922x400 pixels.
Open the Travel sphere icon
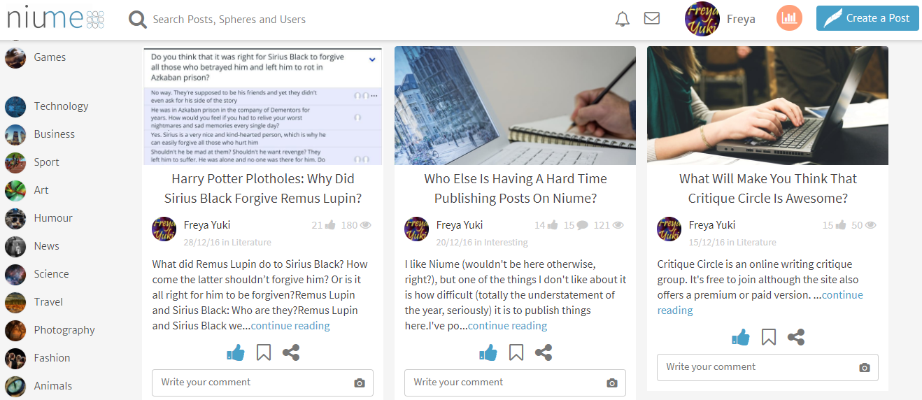point(15,303)
